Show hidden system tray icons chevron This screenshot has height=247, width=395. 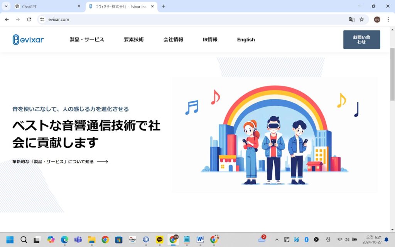click(277, 239)
